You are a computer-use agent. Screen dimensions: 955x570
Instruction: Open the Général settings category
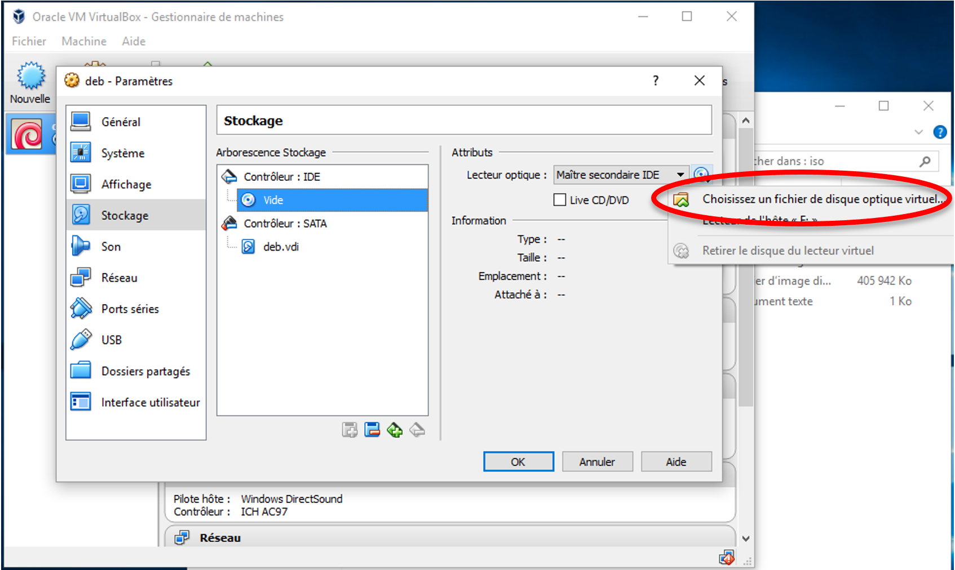(x=136, y=122)
